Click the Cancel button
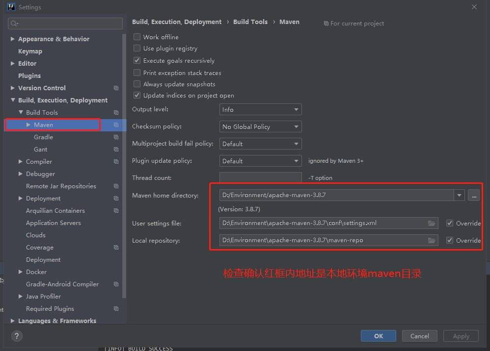This screenshot has height=351, width=490. click(x=420, y=336)
